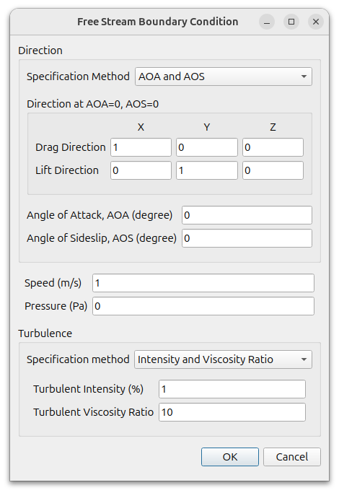Click the Speed (m/s) input field
Screen dimensions: 339x493
pyautogui.click(x=203, y=283)
